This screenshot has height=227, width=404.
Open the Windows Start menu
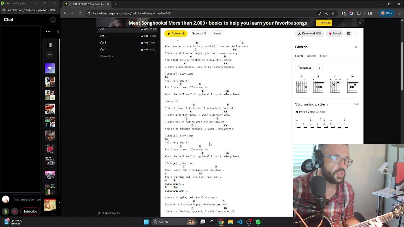click(146, 222)
